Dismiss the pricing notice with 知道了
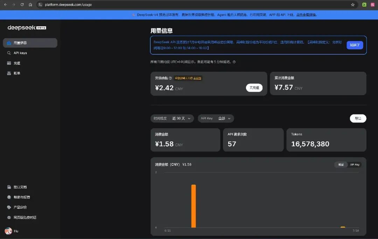378x239 pixels. (355, 45)
